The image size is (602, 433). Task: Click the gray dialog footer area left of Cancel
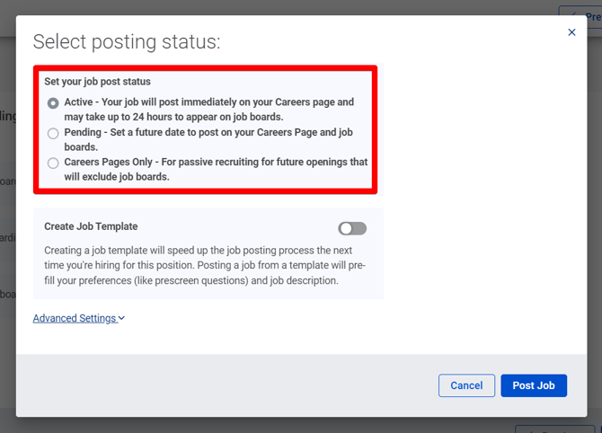click(x=225, y=385)
